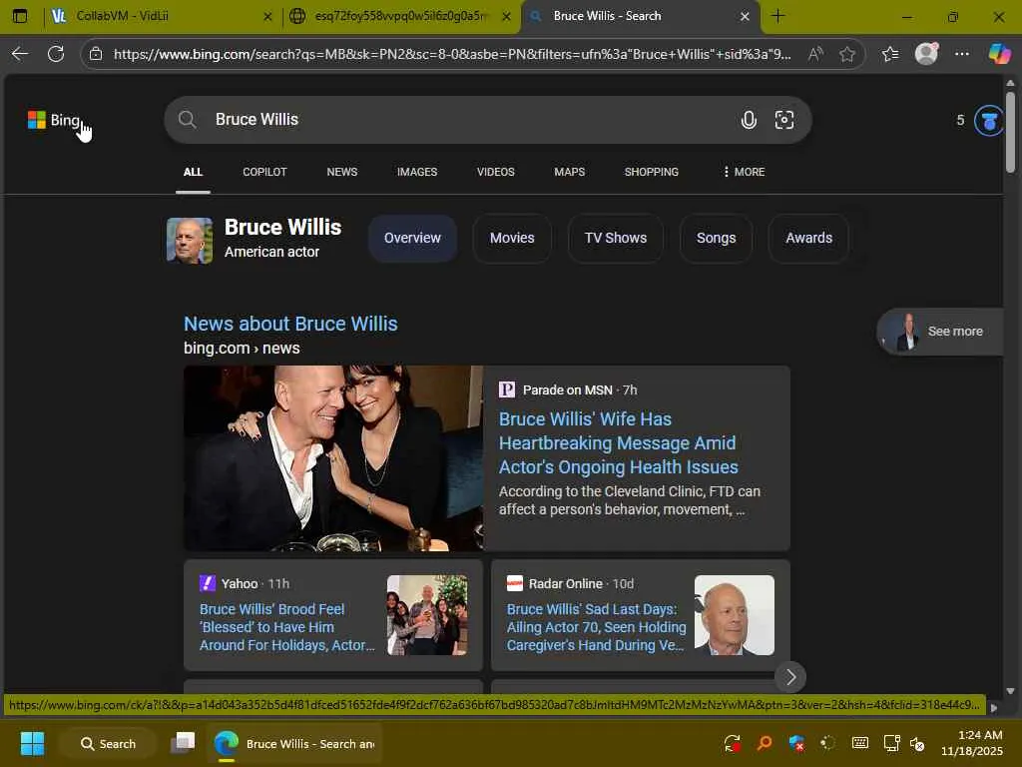The image size is (1022, 767).
Task: Select the COPILOT search tab
Action: 264,172
